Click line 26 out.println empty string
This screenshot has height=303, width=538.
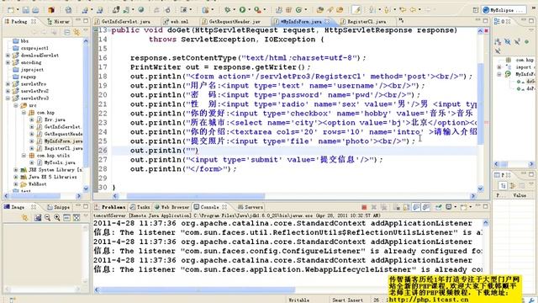(164, 151)
